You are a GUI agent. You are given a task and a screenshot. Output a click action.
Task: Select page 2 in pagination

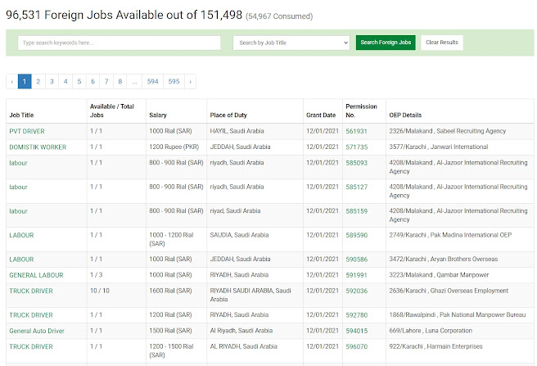point(38,82)
